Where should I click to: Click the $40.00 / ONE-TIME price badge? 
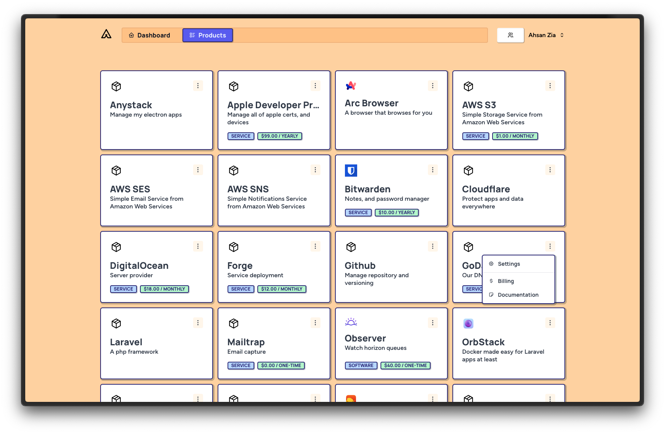tap(406, 366)
